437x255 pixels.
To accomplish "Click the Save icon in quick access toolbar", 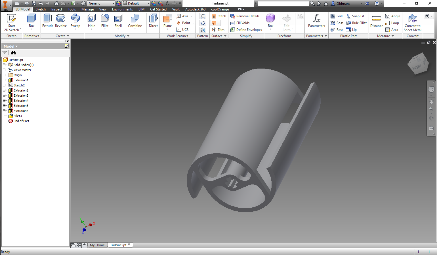I will tap(34, 3).
